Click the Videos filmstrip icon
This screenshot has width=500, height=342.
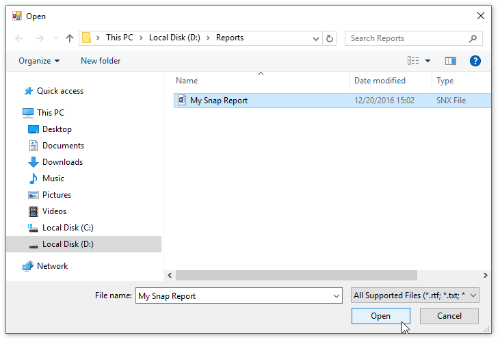pyautogui.click(x=33, y=211)
